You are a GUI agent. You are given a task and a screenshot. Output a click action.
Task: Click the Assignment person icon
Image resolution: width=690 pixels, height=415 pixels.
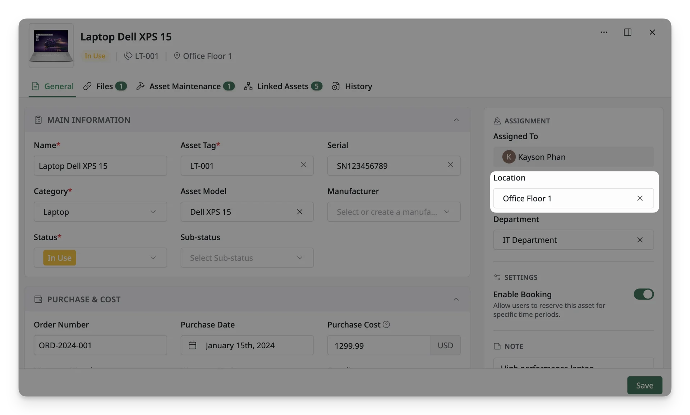click(x=497, y=121)
